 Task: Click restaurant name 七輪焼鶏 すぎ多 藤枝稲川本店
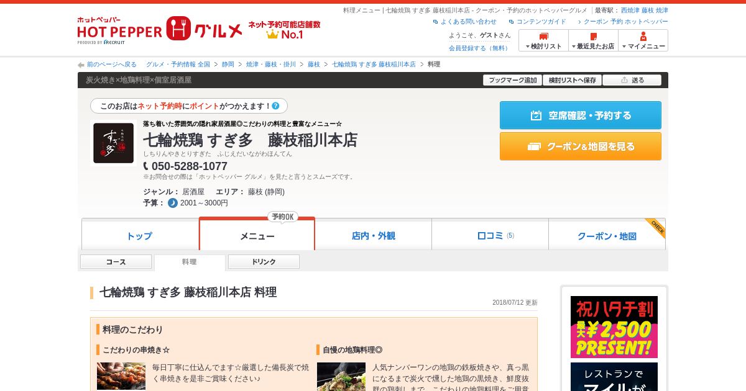point(250,140)
